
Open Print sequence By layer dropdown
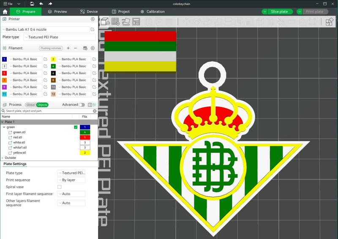[x=71, y=180]
